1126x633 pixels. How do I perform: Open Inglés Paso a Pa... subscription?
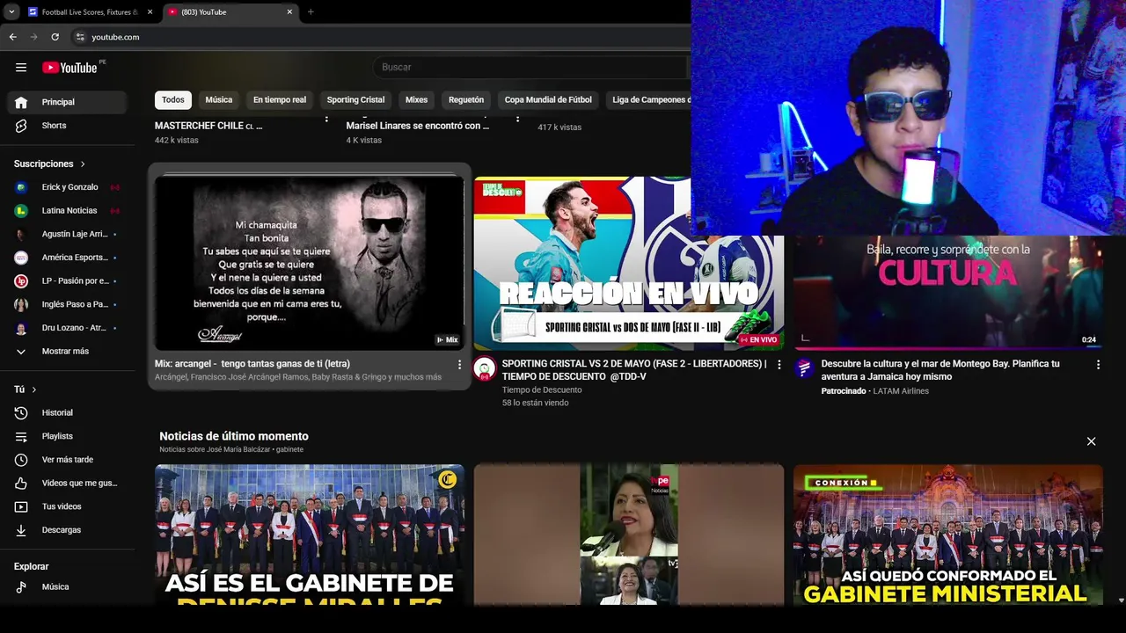(x=68, y=304)
